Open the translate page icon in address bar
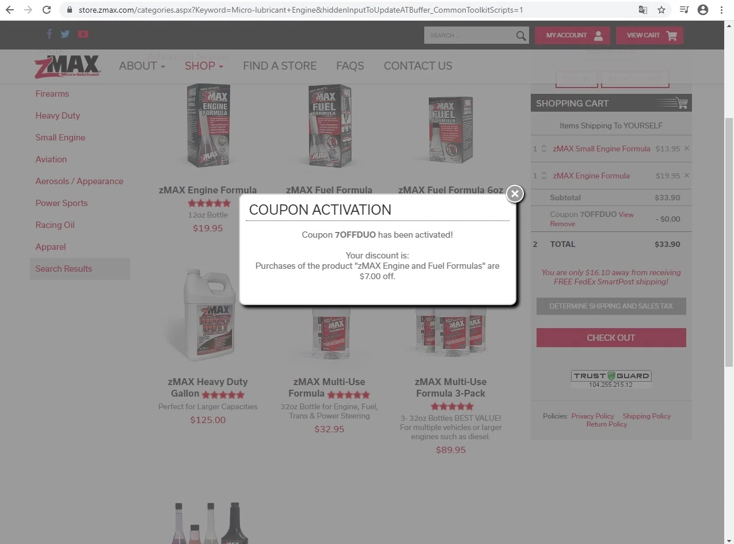The width and height of the screenshot is (734, 544). 643,10
